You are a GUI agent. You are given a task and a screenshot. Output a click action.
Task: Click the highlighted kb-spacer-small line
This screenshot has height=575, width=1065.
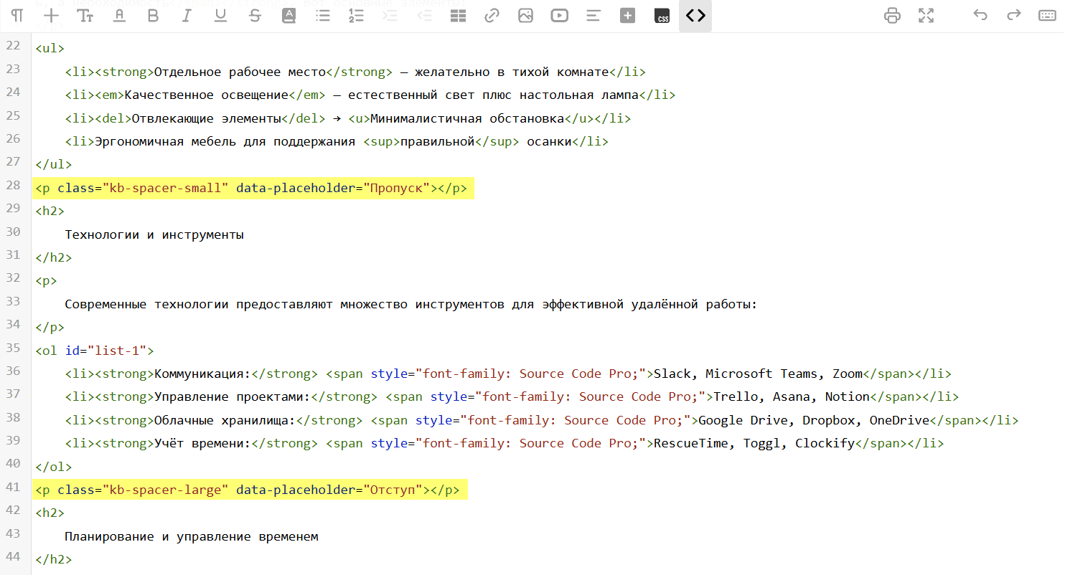coord(254,189)
